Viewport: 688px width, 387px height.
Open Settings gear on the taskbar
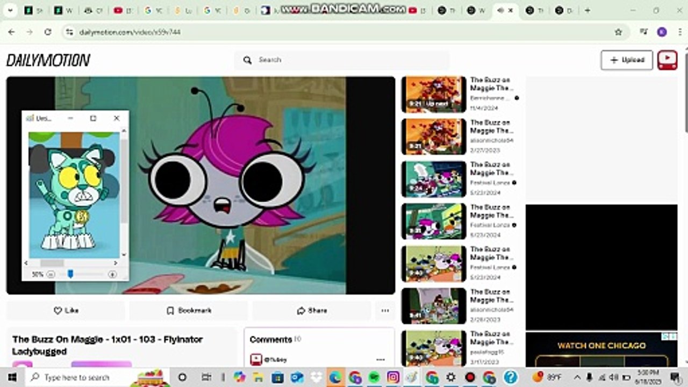pos(451,377)
